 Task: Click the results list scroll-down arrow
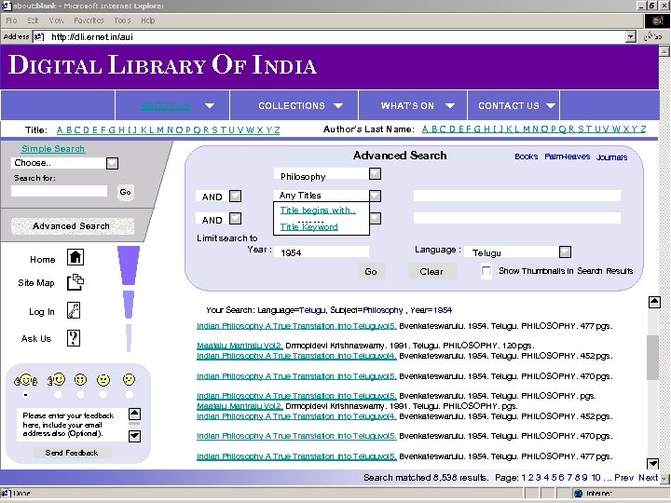pos(653,464)
